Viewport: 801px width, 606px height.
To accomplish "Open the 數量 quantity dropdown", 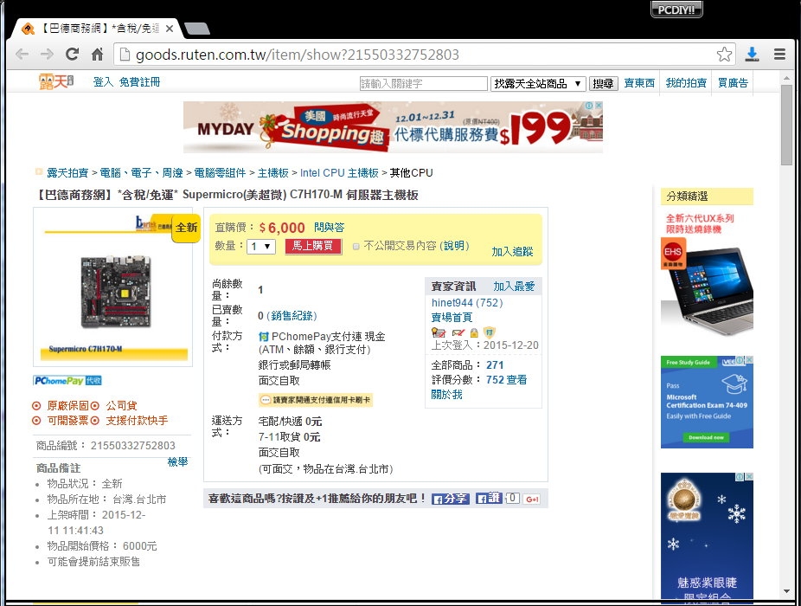I will coord(261,247).
